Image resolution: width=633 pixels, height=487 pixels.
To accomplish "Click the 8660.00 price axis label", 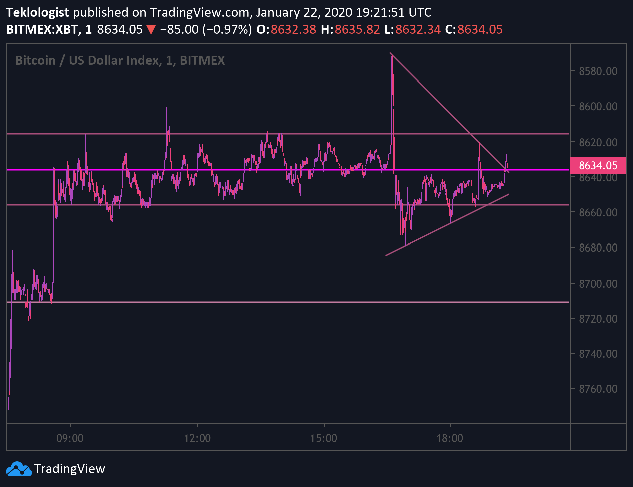I will pyautogui.click(x=598, y=212).
